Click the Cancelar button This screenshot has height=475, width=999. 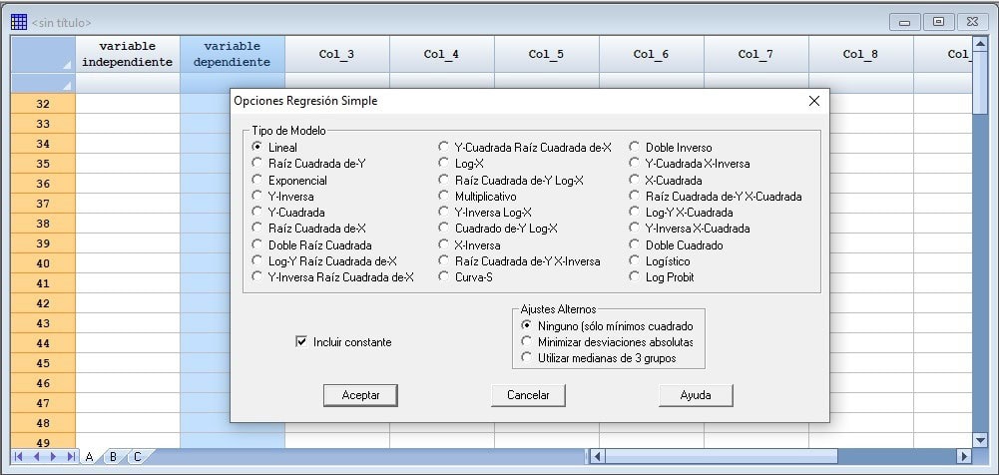[528, 395]
